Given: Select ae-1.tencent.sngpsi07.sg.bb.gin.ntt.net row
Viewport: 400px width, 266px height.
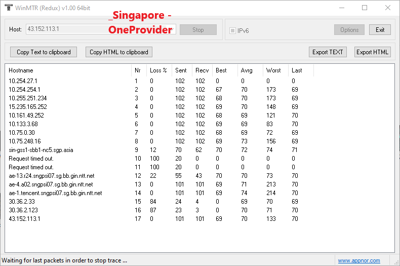Looking at the screenshot, I should 159,193.
